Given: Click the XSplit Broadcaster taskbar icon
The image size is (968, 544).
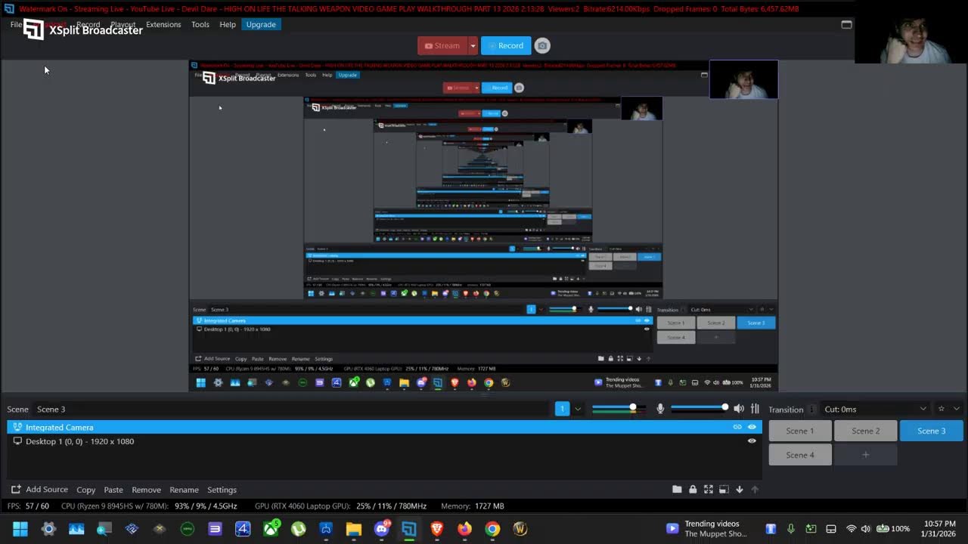Looking at the screenshot, I should click(409, 529).
